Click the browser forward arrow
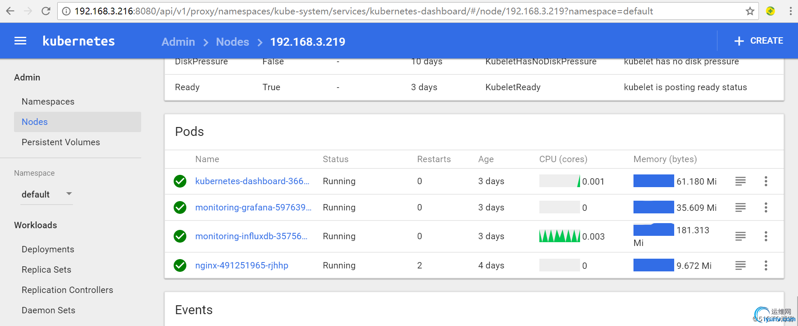The image size is (798, 326). coord(28,11)
